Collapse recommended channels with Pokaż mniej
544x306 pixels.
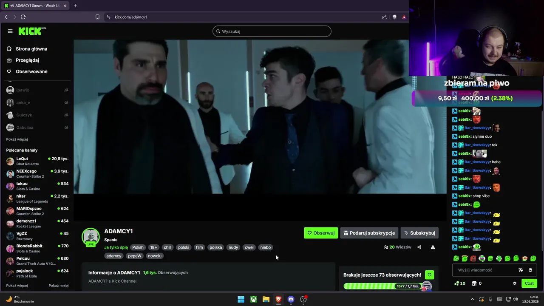59,286
